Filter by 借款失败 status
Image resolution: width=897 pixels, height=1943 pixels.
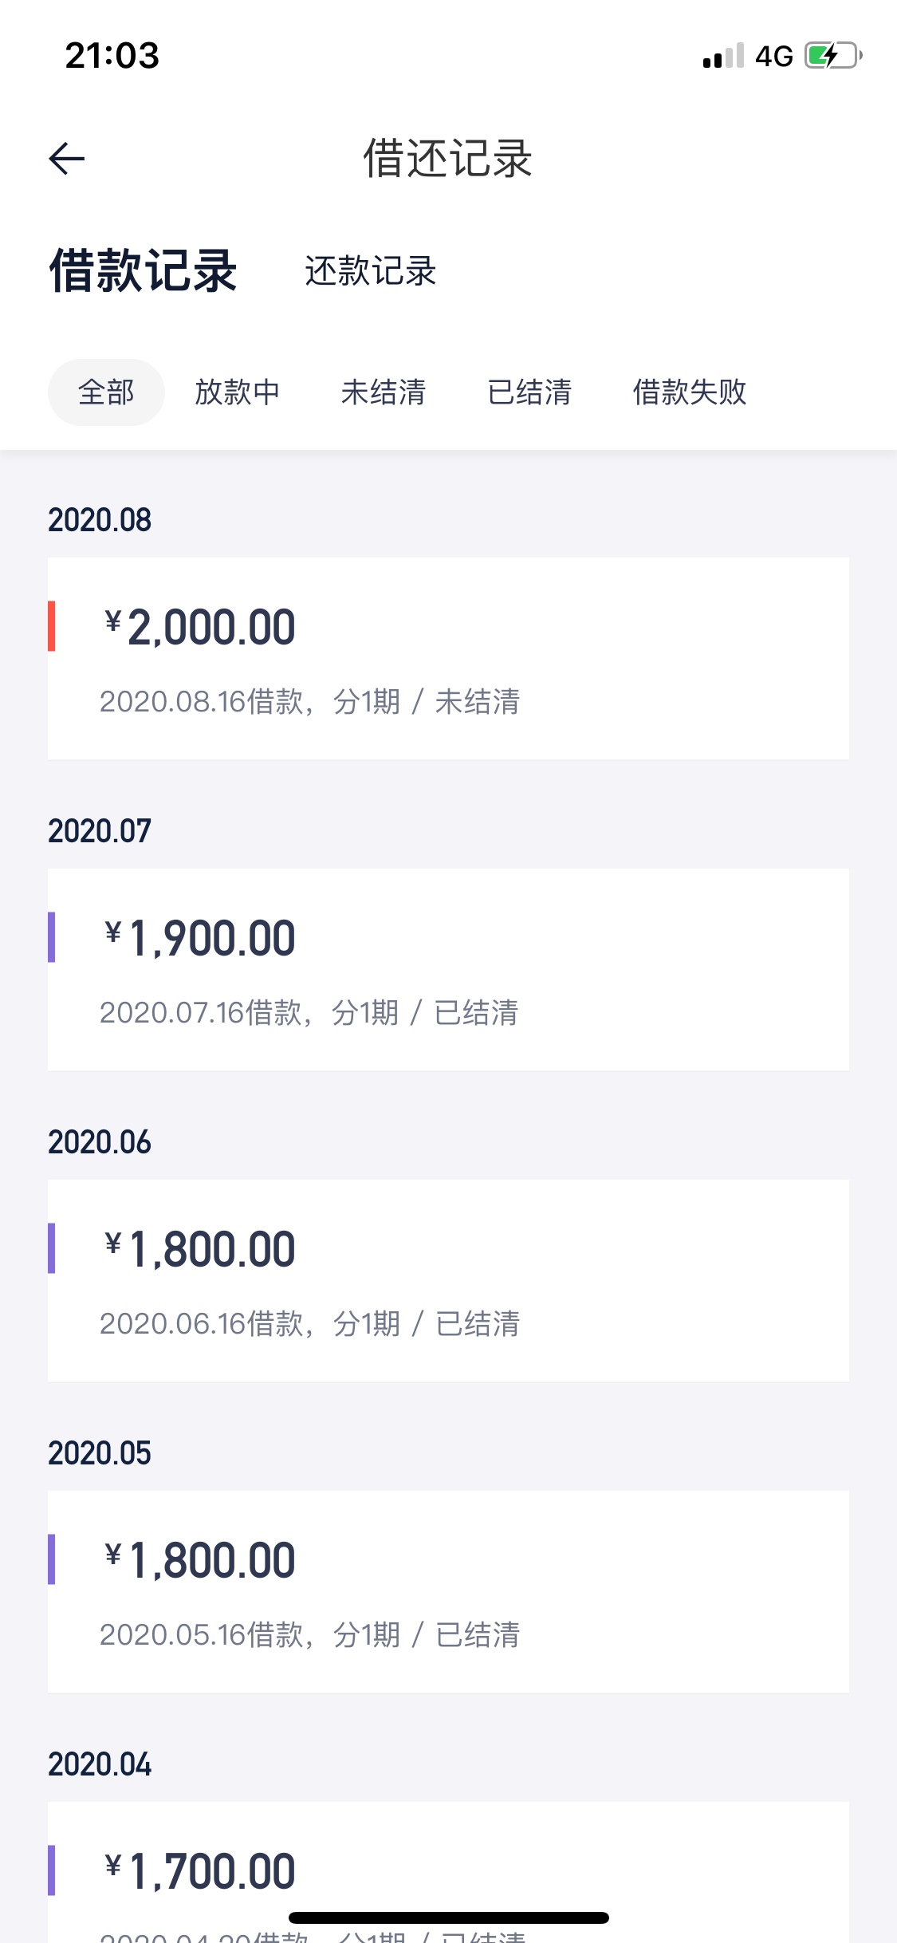tap(690, 392)
